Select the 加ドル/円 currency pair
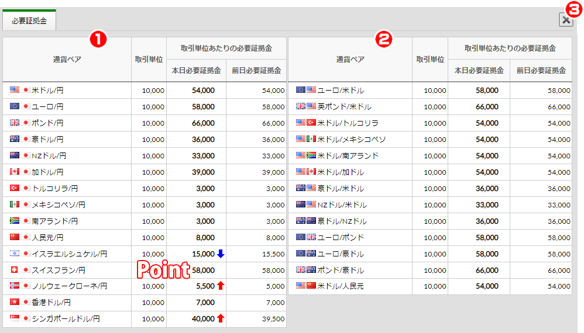 pos(47,172)
